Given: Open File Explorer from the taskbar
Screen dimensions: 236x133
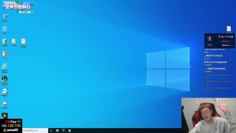Looking at the screenshot, I should click(x=58, y=130).
